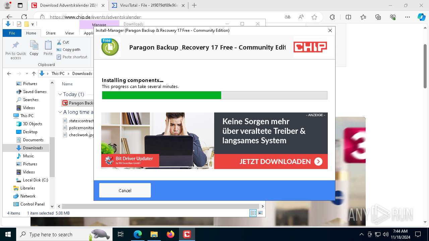
Task: Open Edge Collections icon
Action: coord(378,17)
